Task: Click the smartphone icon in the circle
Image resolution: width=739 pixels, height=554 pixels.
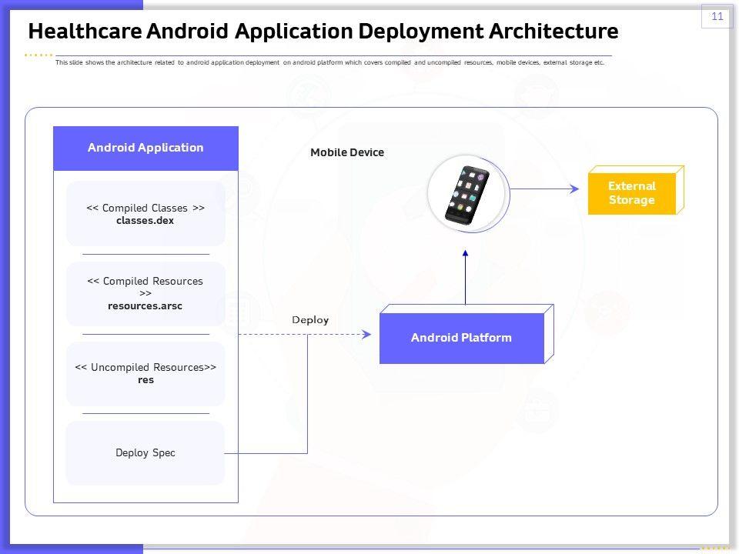Action: [466, 193]
